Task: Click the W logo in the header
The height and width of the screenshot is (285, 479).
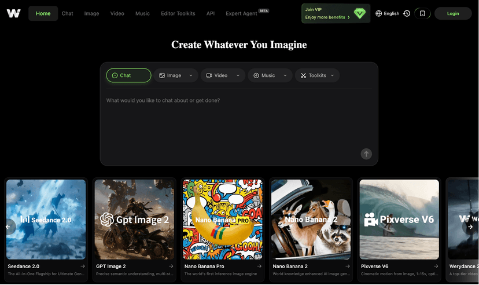Action: click(13, 13)
